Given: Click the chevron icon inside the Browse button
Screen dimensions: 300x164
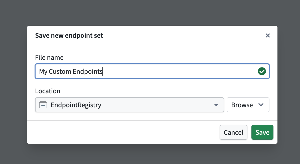Looking at the screenshot, I should [x=261, y=105].
